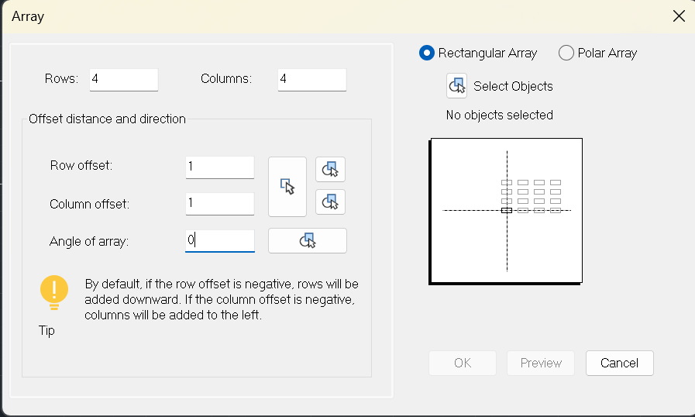Focus the Column offset text box

coord(220,204)
